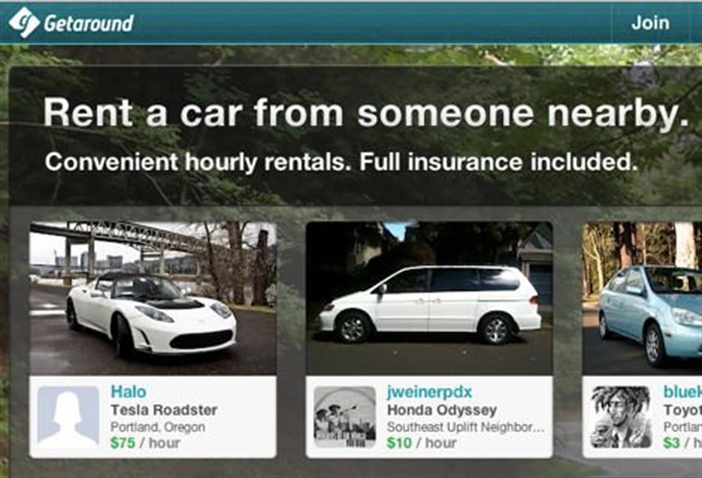Open the blue Toyota car photo
Screen dimensions: 702x478
point(642,298)
